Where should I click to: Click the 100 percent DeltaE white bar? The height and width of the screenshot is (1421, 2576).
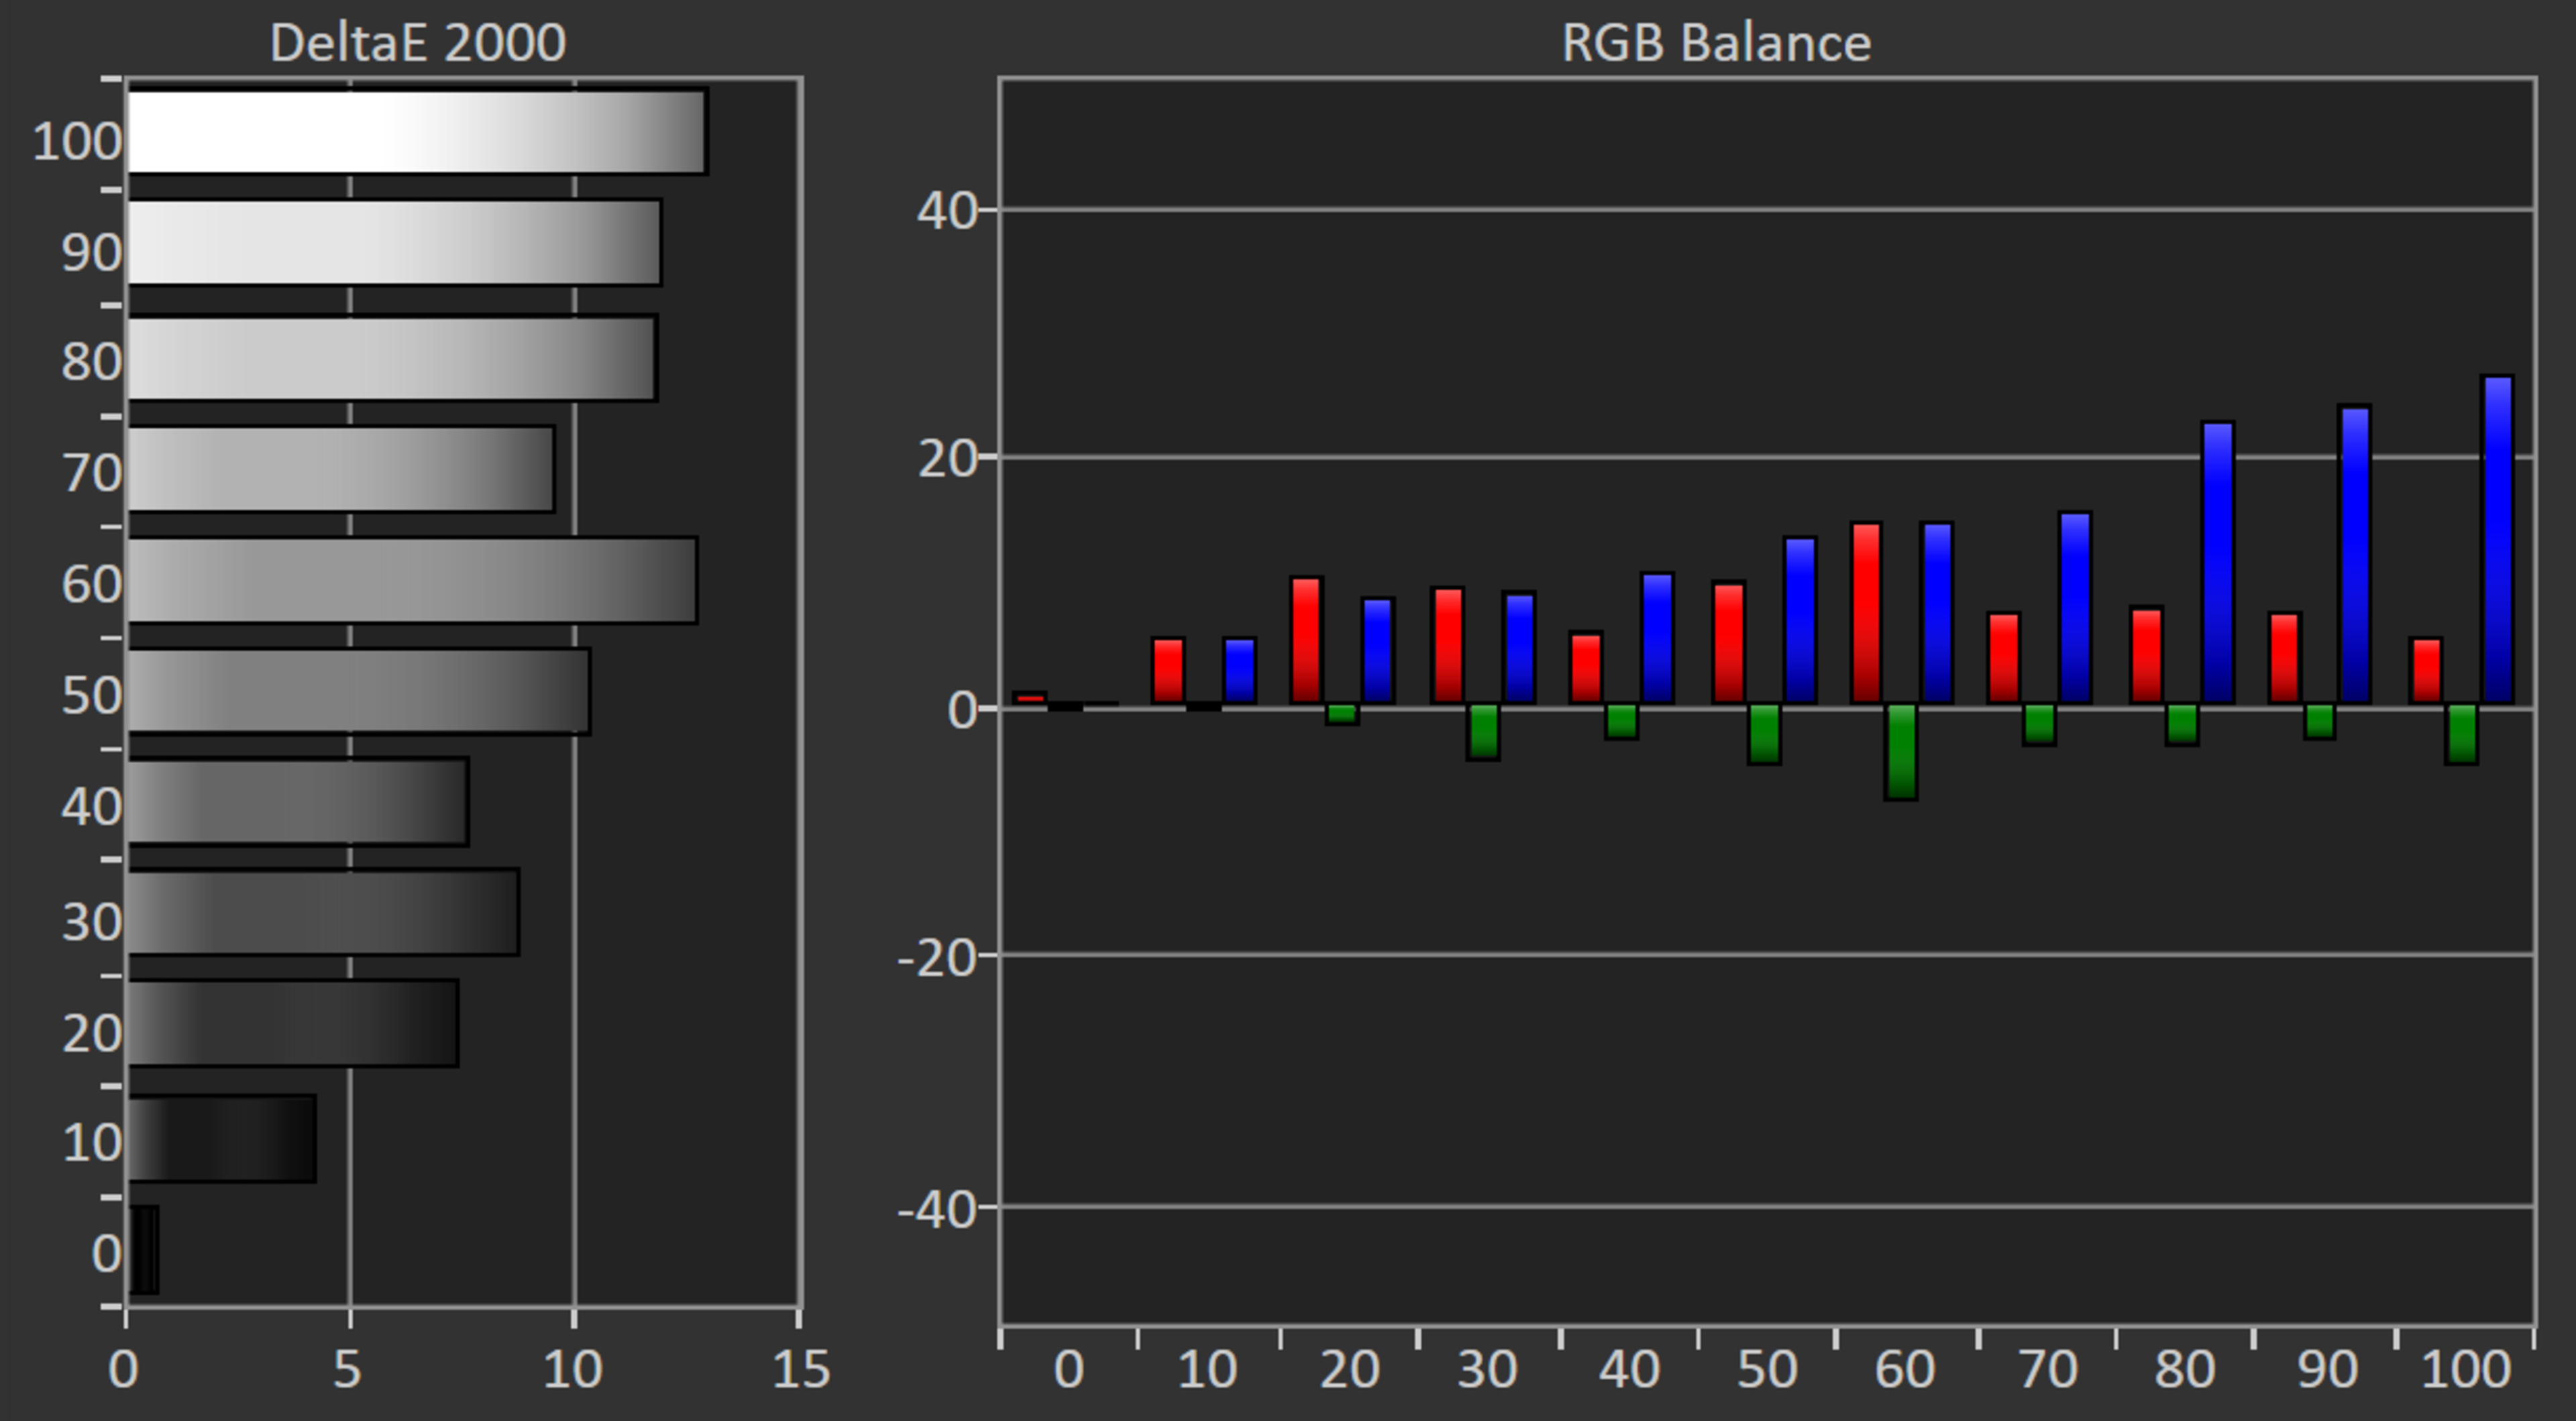[417, 132]
